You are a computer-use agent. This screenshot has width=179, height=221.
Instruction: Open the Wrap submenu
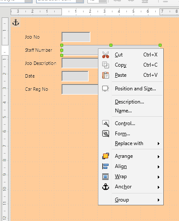point(131,176)
